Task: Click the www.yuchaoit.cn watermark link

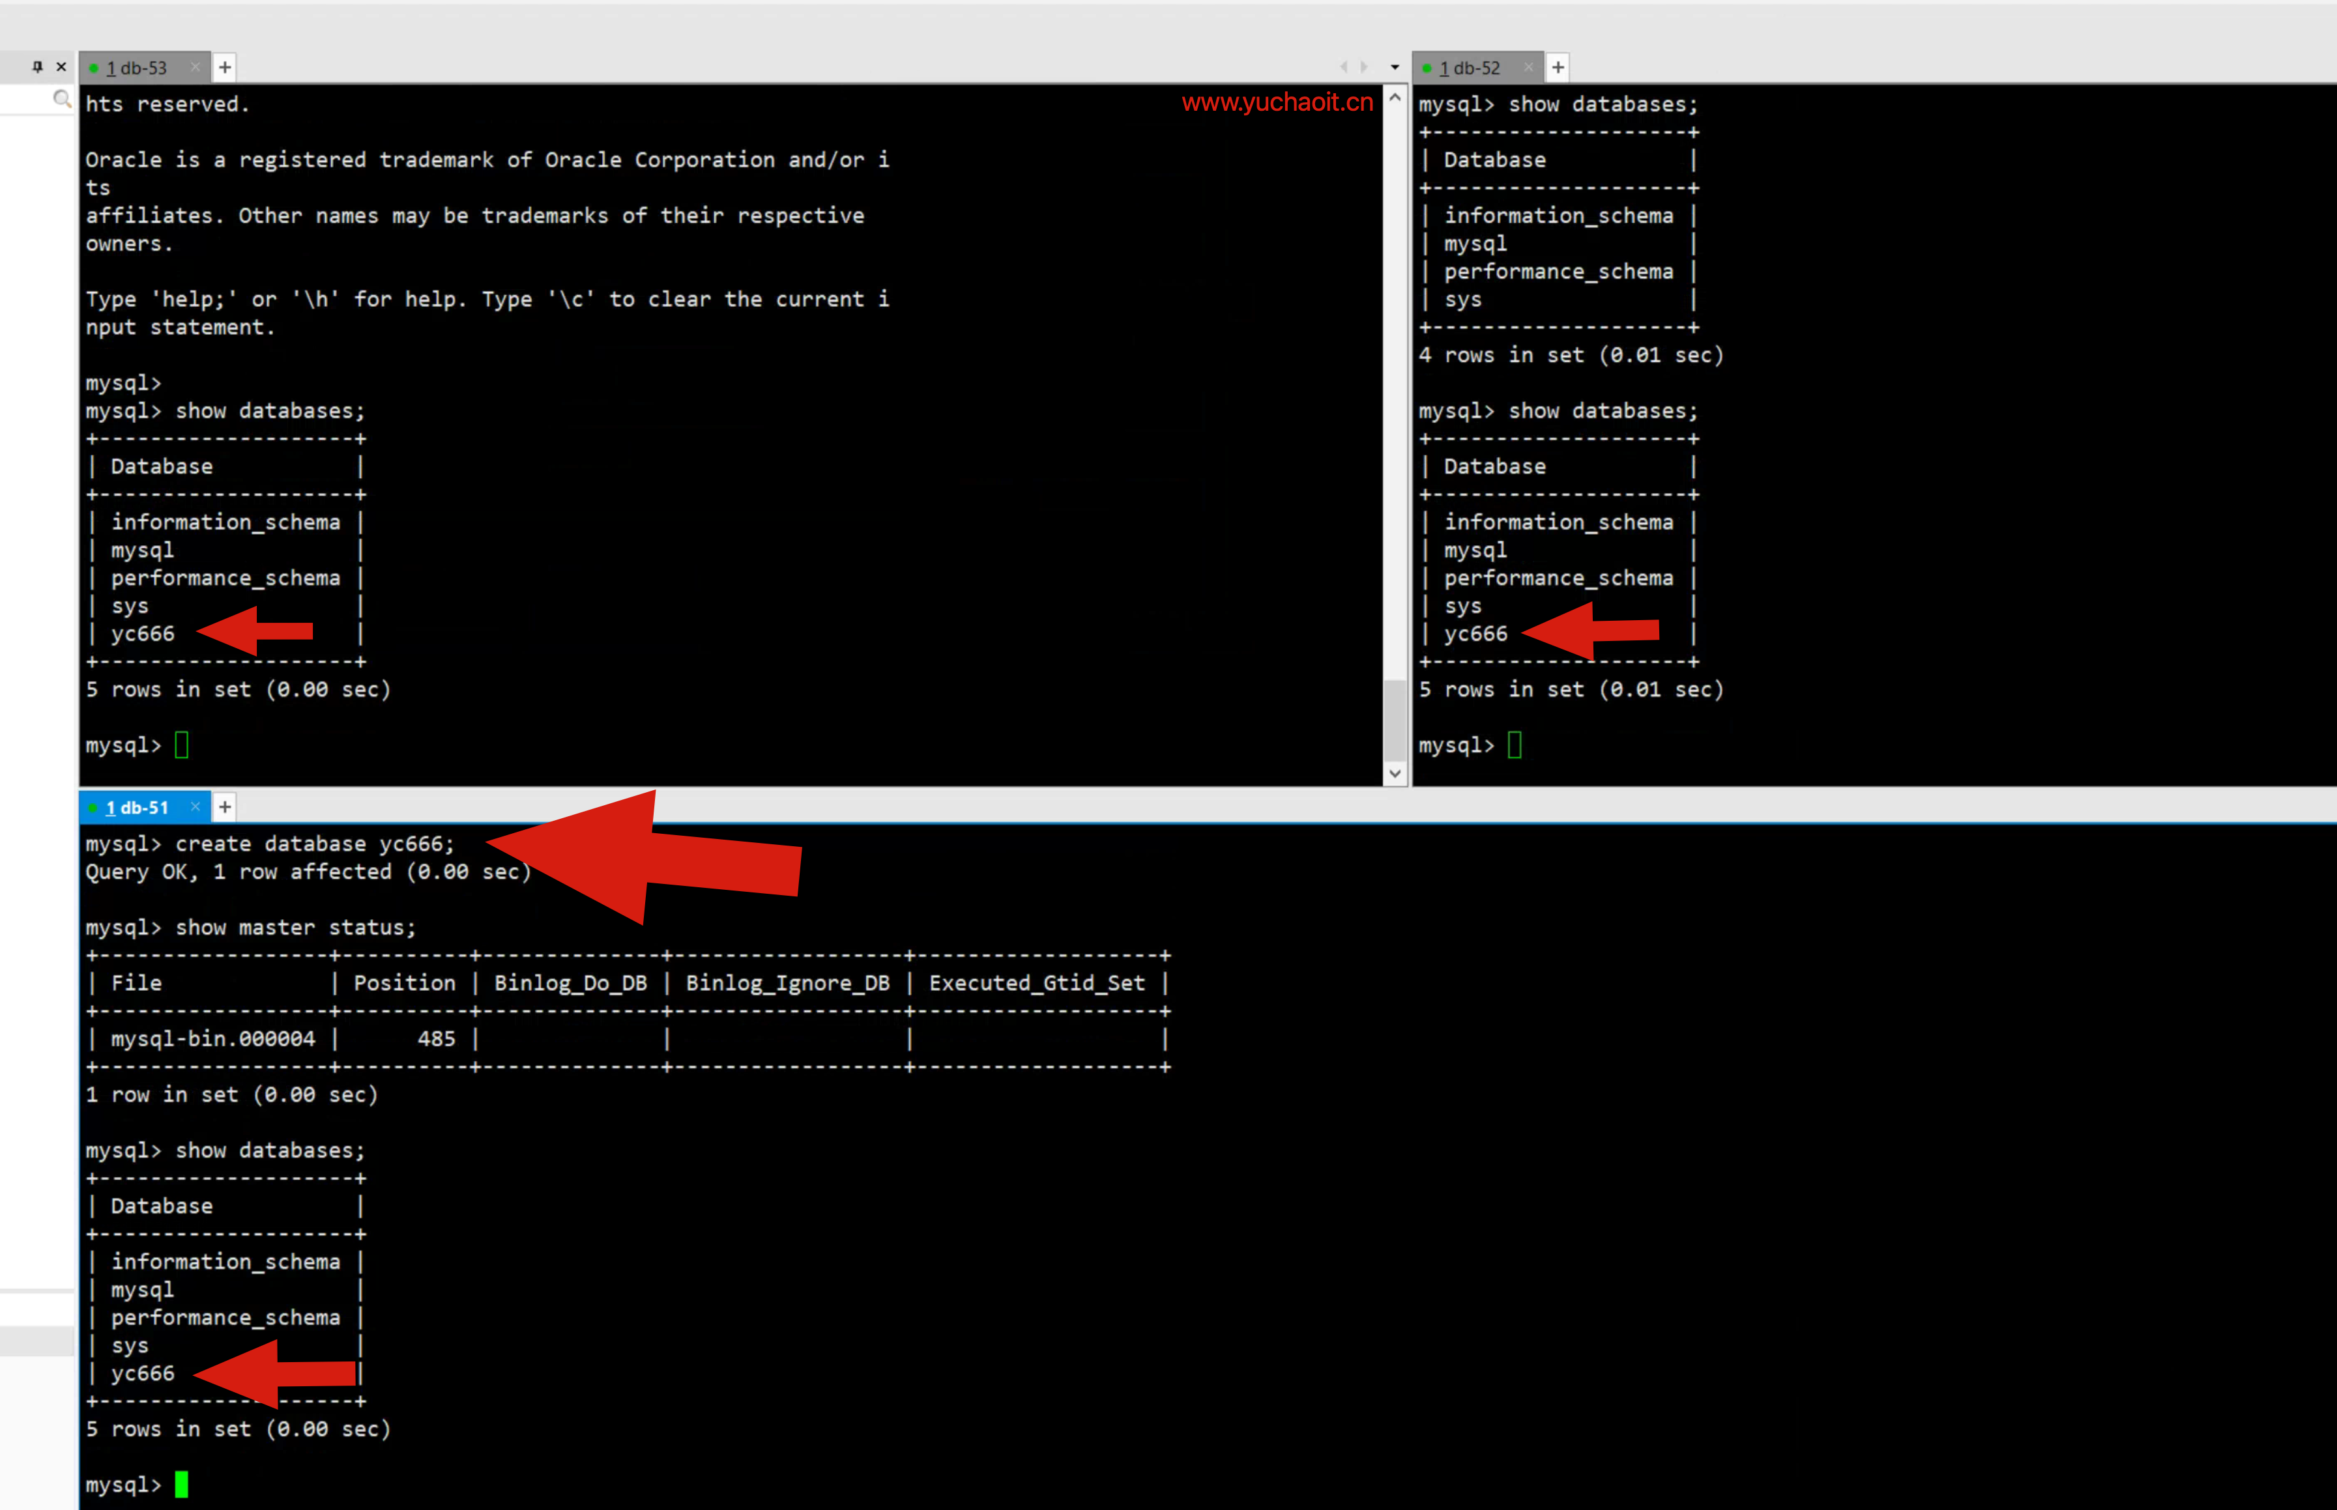Action: [x=1277, y=102]
